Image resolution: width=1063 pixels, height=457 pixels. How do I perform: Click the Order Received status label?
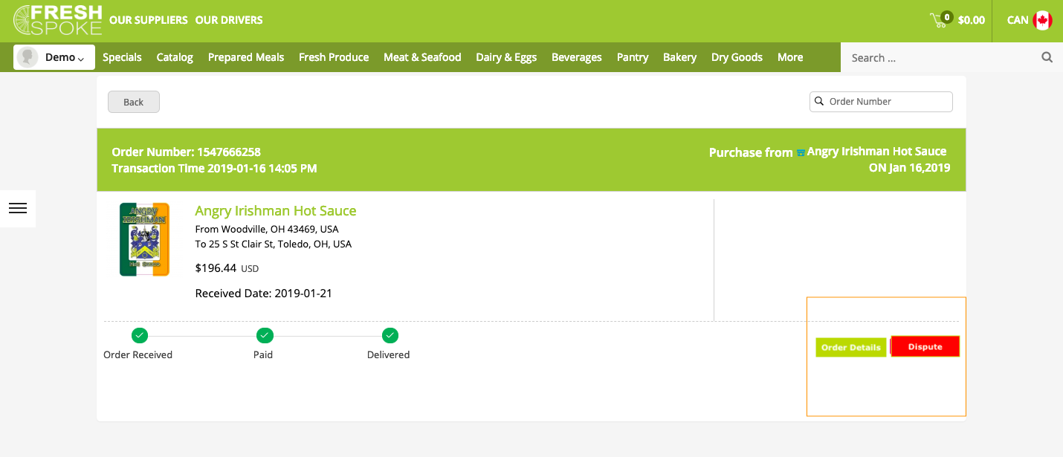pos(138,355)
